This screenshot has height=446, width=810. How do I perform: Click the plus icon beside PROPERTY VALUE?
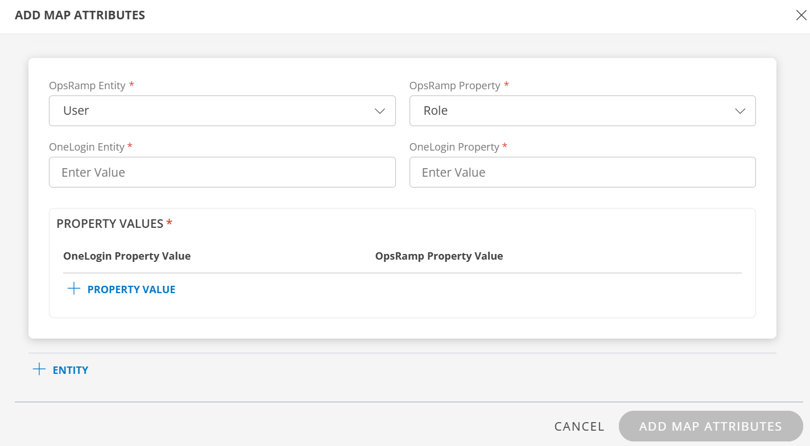point(74,289)
